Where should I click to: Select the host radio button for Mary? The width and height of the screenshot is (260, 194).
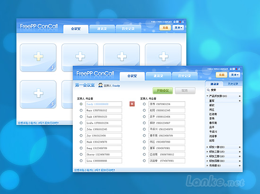81,110
